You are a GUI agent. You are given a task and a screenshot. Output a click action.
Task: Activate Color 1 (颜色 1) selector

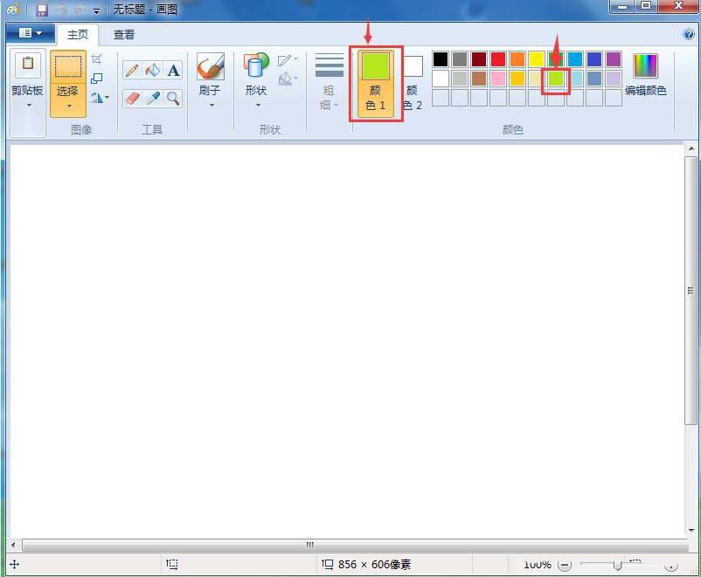pos(376,84)
